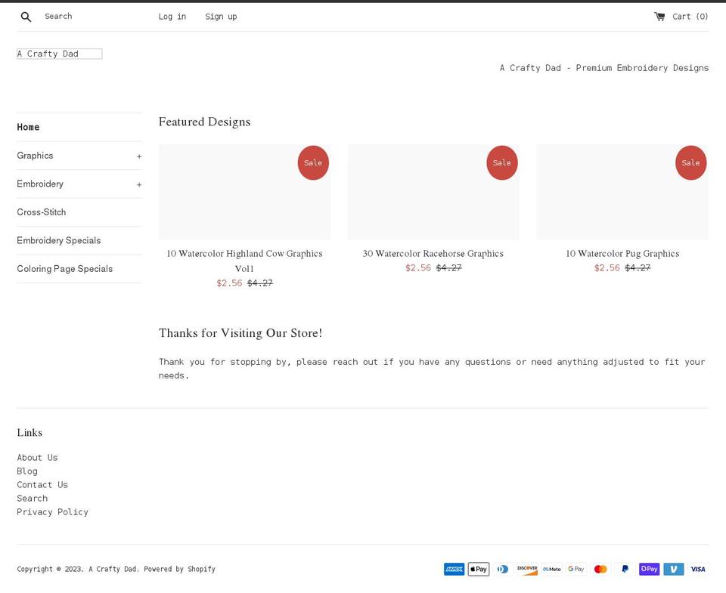The height and width of the screenshot is (593, 726).
Task: Click the Apple Pay payment icon
Action: pos(478,569)
